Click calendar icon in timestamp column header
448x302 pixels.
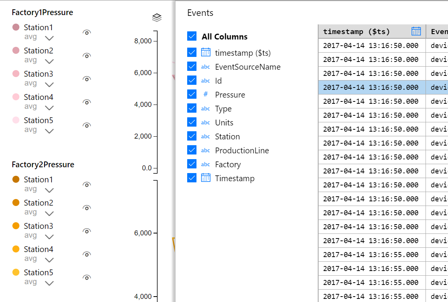(416, 31)
